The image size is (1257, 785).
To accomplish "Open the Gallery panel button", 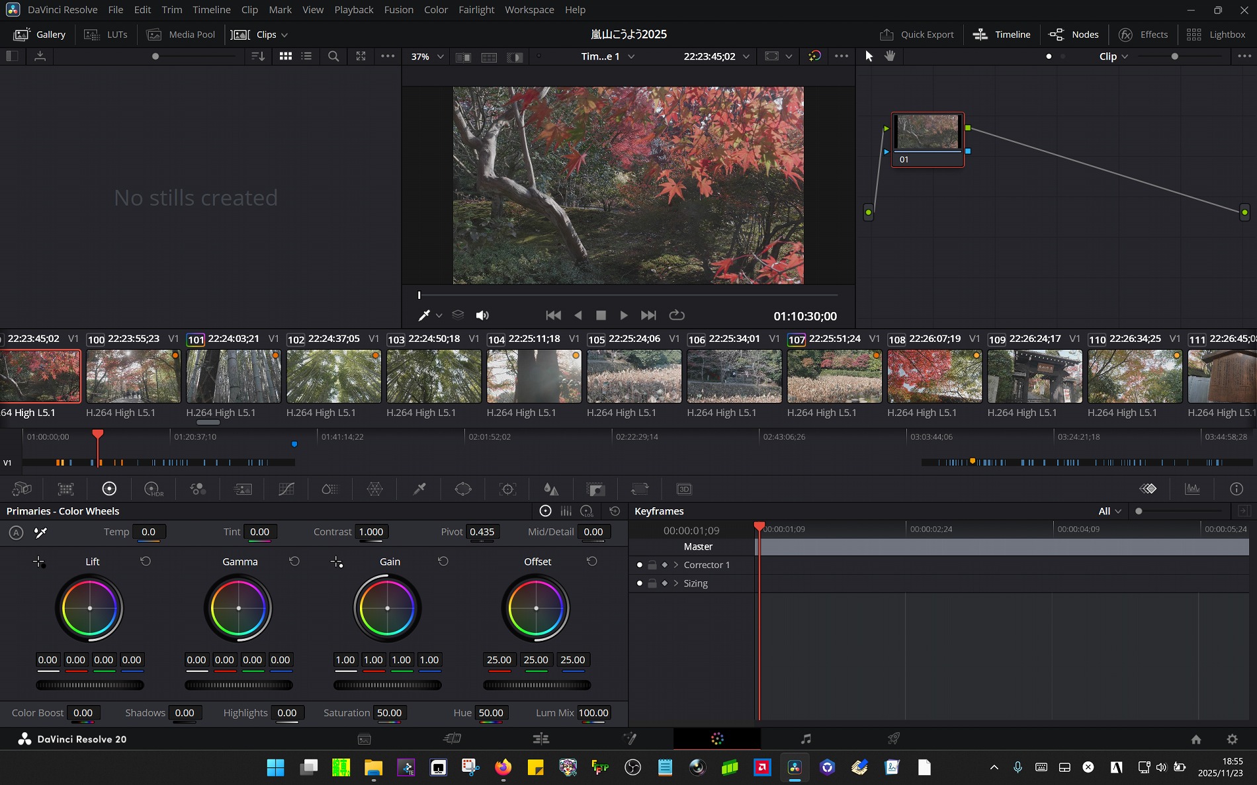I will (x=40, y=34).
